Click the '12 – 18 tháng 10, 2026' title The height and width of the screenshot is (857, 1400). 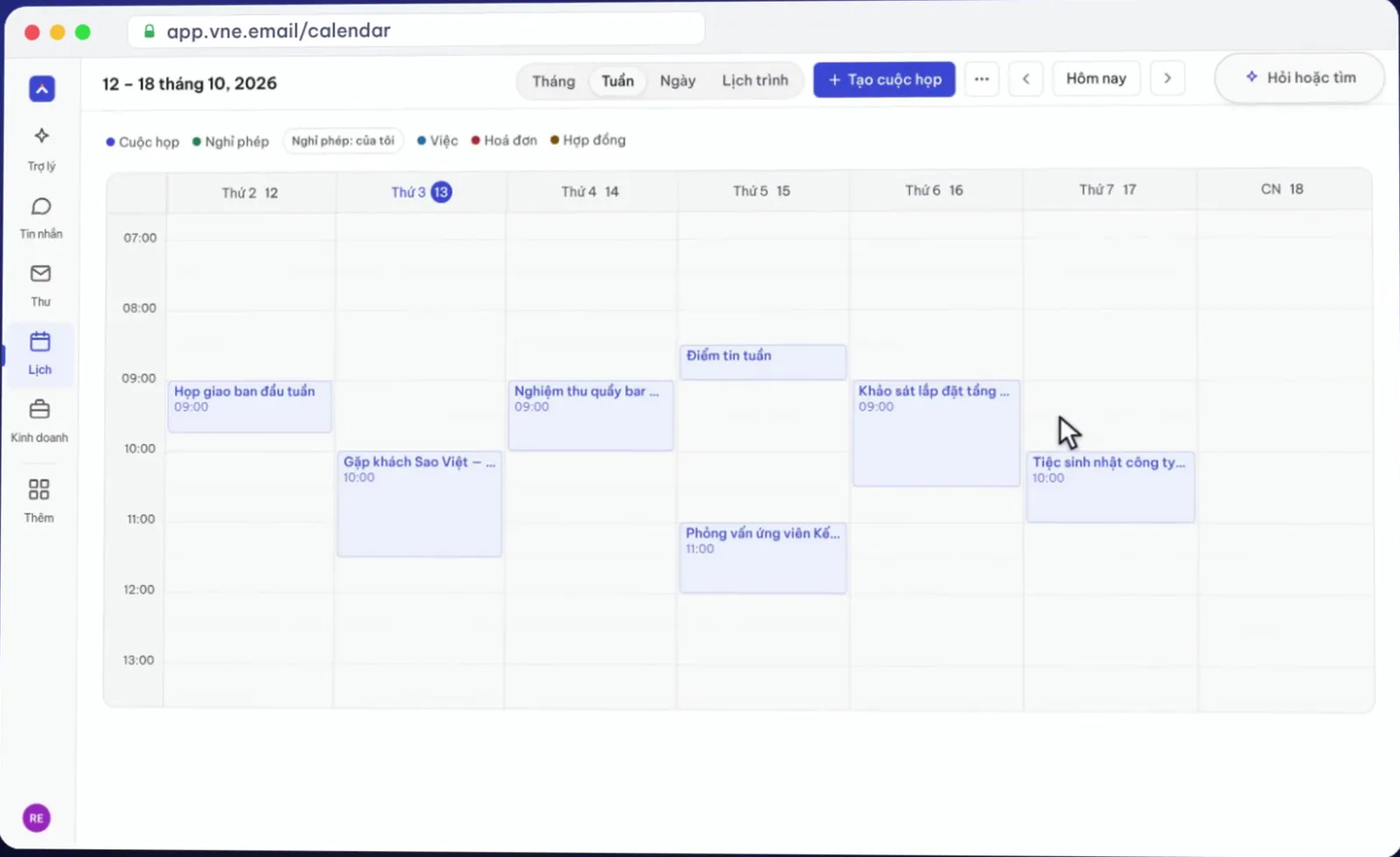[x=190, y=84]
